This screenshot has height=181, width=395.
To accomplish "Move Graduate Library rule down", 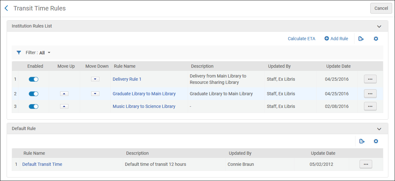I will pos(95,94).
